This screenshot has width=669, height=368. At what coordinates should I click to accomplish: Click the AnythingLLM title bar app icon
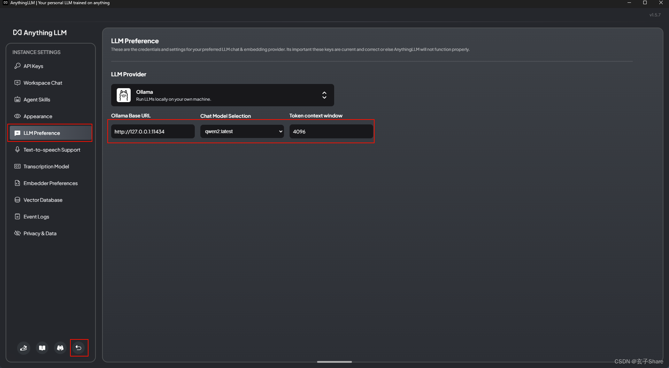(x=5, y=3)
